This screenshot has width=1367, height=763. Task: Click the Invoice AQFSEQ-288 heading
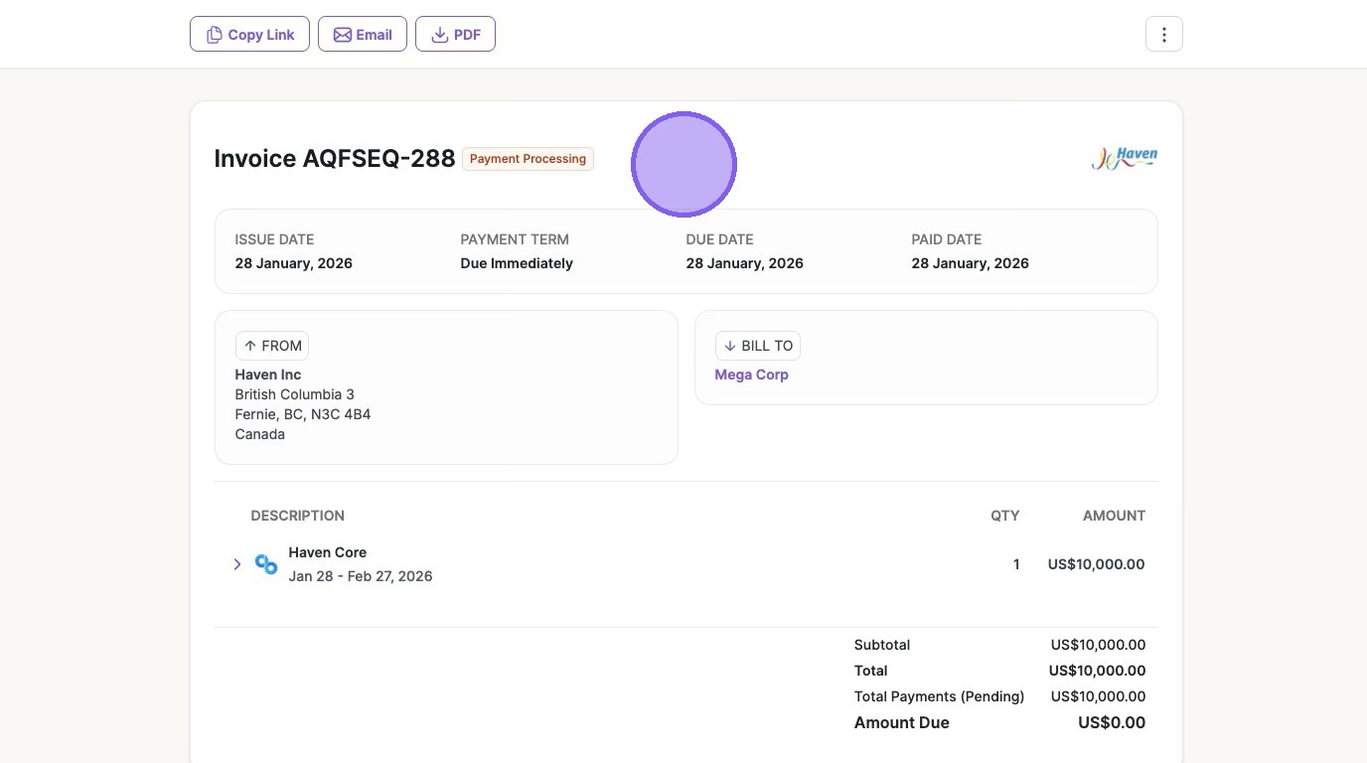[334, 159]
